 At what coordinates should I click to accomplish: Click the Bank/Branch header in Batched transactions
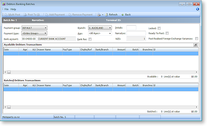point(104,85)
